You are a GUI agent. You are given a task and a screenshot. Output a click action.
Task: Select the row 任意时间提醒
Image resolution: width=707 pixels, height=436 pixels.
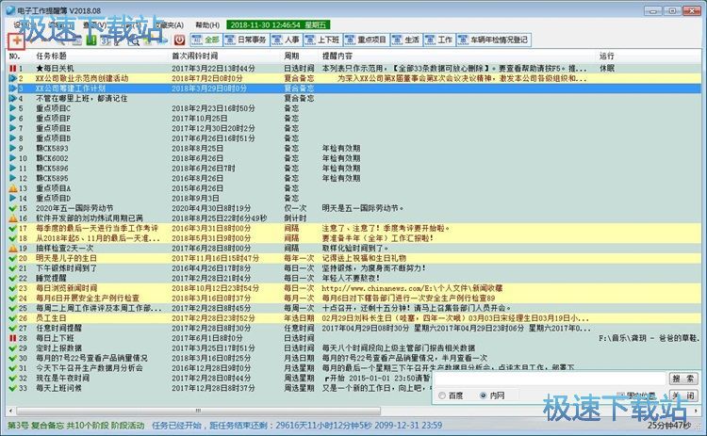click(354, 328)
